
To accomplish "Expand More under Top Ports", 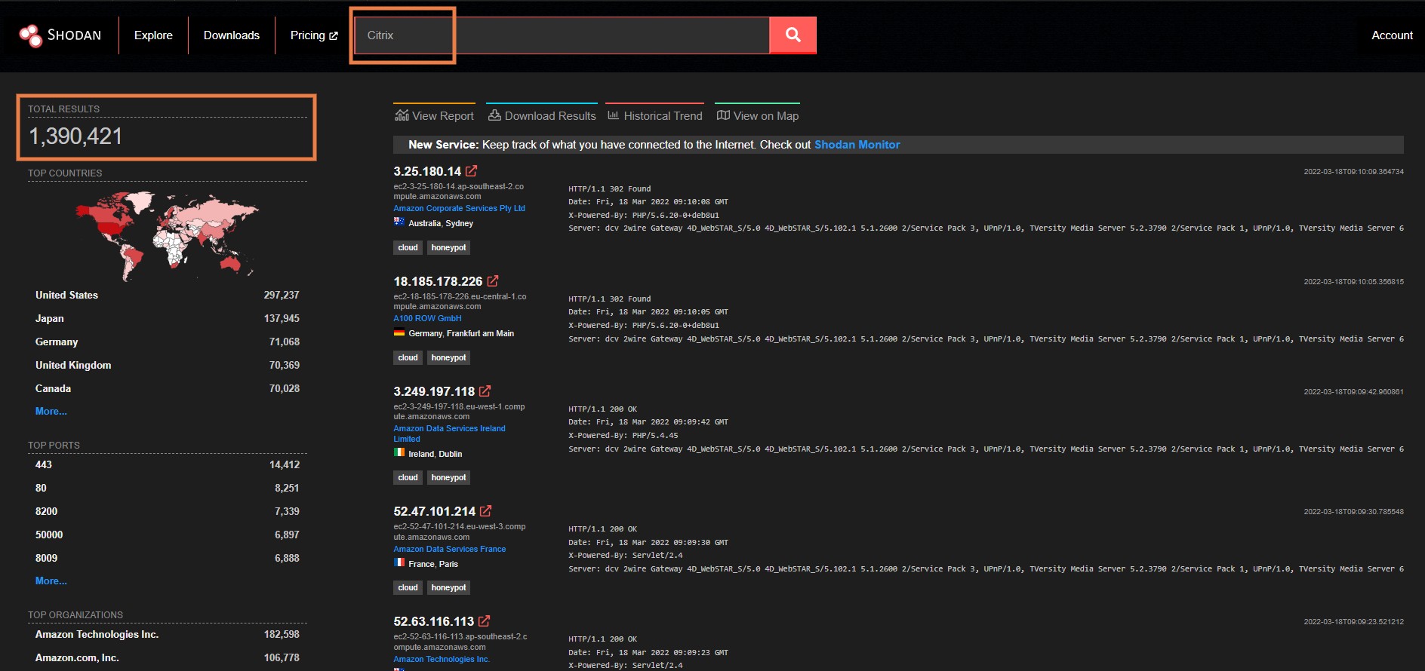I will coord(51,581).
